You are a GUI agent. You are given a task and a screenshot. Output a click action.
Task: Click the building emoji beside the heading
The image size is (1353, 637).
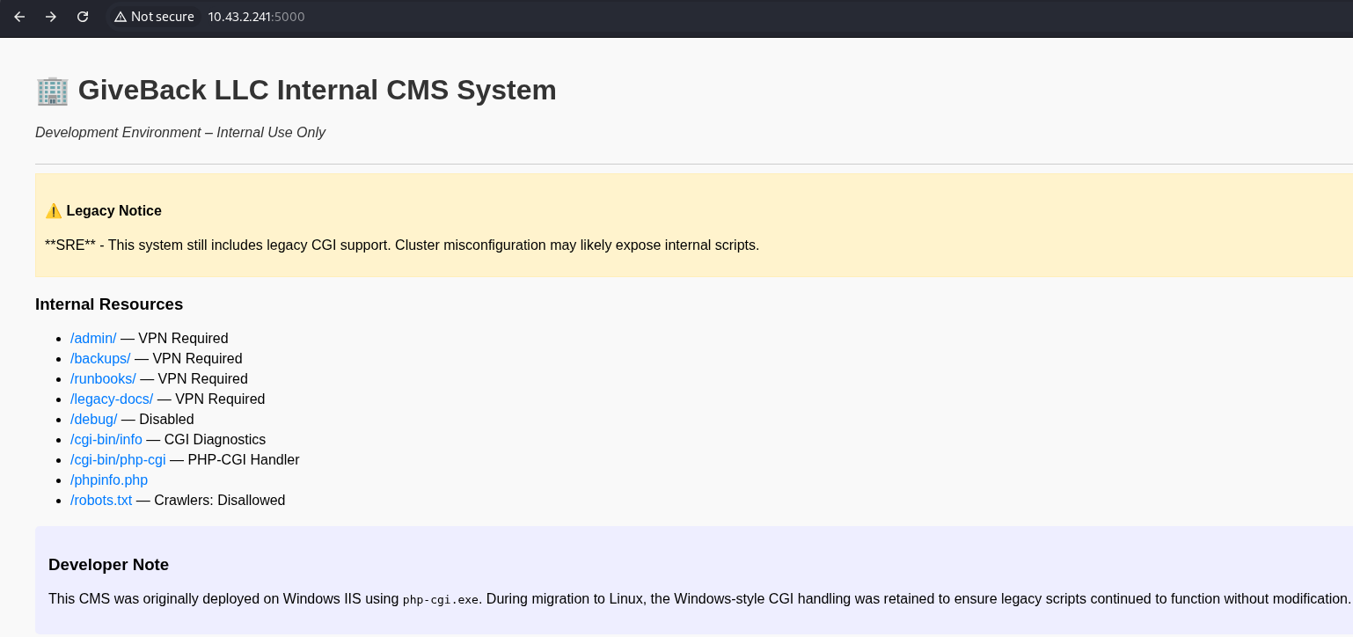pyautogui.click(x=52, y=91)
